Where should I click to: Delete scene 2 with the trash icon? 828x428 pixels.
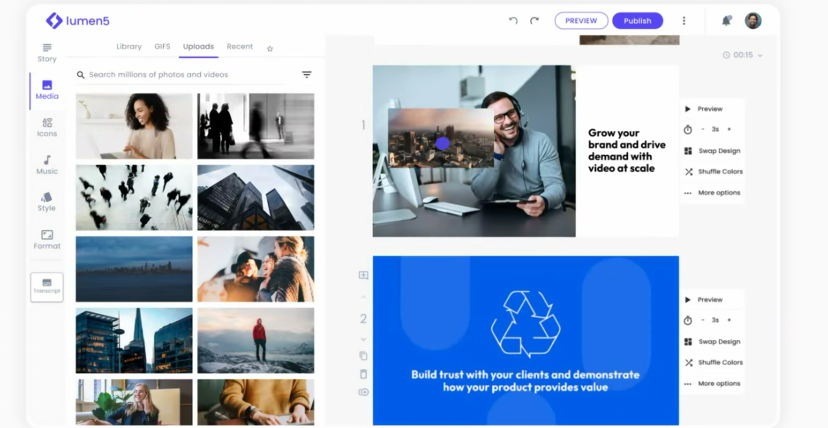click(x=364, y=374)
